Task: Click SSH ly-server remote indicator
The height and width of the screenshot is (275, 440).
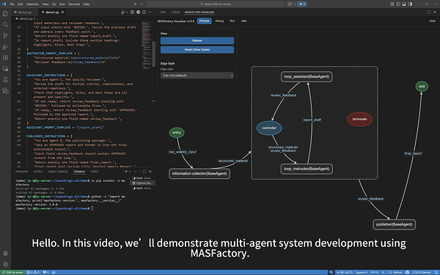Action: 12,273
